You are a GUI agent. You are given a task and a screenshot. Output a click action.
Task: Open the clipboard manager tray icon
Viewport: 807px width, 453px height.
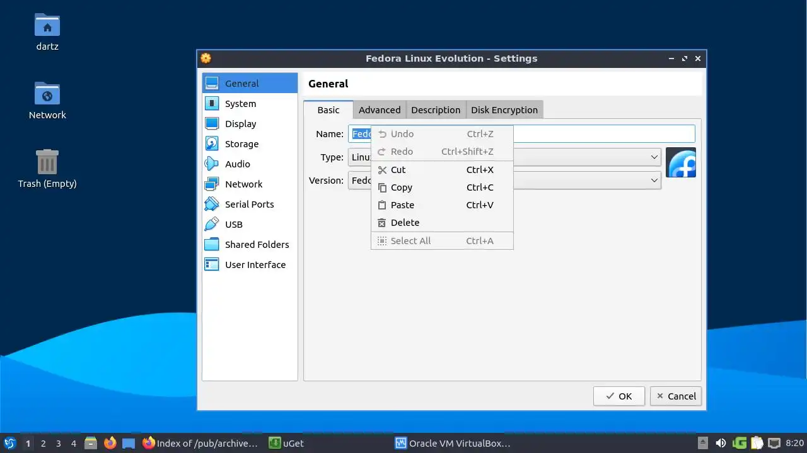tap(757, 443)
